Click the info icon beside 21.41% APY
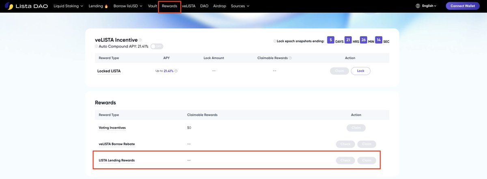The width and height of the screenshot is (487, 179). (x=176, y=71)
